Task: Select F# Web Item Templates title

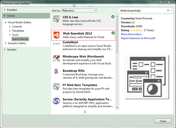Action: click(x=80, y=85)
